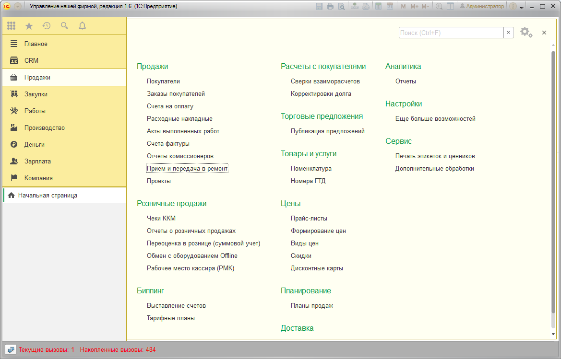Click the zoom magnifier-plus icon
The image size is (561, 359).
[x=439, y=6]
